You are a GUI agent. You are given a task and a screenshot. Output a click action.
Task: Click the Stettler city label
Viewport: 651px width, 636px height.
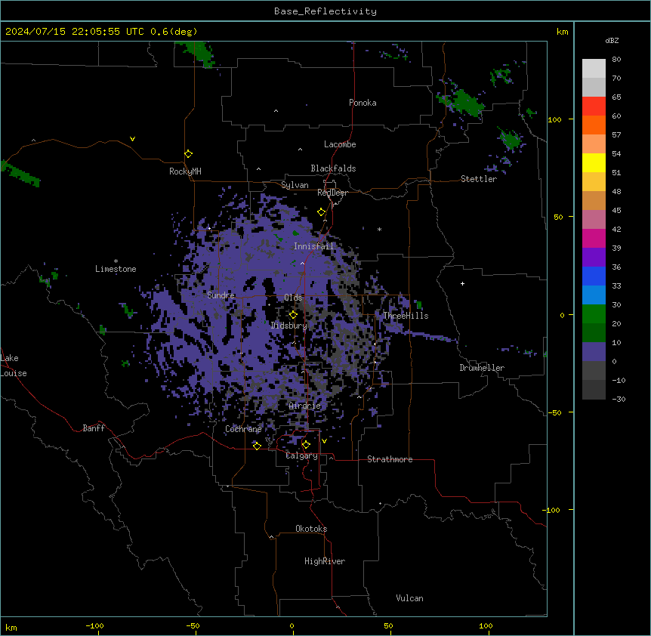point(479,179)
